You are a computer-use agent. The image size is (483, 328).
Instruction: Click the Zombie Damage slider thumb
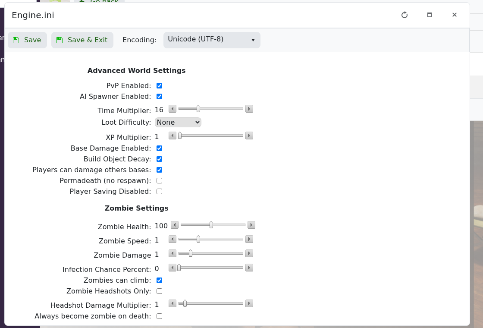coord(191,253)
